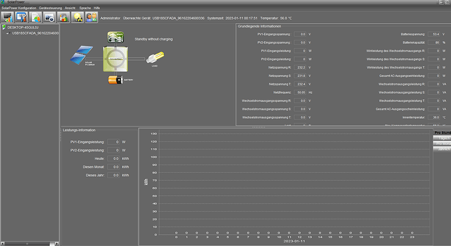Click the battery icon in the diagram
This screenshot has width=451, height=246.
coord(115,80)
